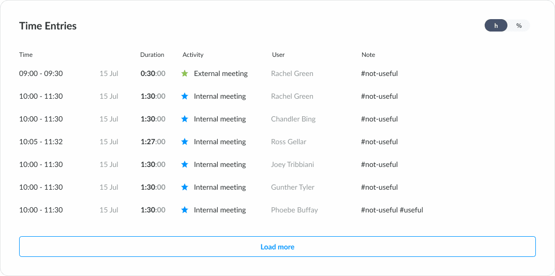Open user Ross Gellar
Screen dimensions: 555x276
click(x=289, y=142)
